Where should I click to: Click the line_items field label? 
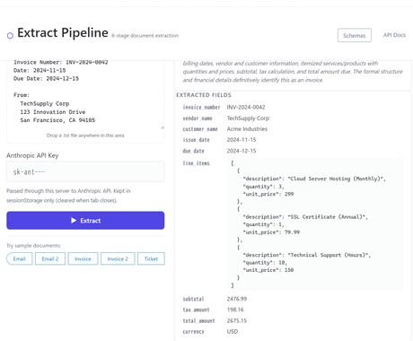[x=196, y=163]
